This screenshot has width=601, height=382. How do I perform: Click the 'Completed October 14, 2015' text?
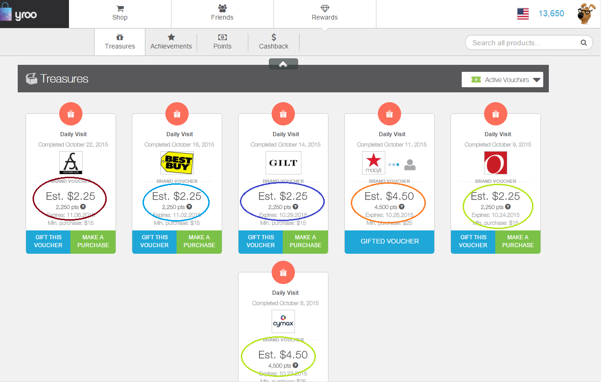pyautogui.click(x=286, y=145)
